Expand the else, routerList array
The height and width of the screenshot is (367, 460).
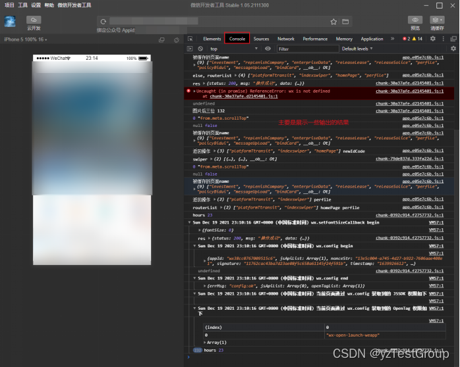click(235, 75)
